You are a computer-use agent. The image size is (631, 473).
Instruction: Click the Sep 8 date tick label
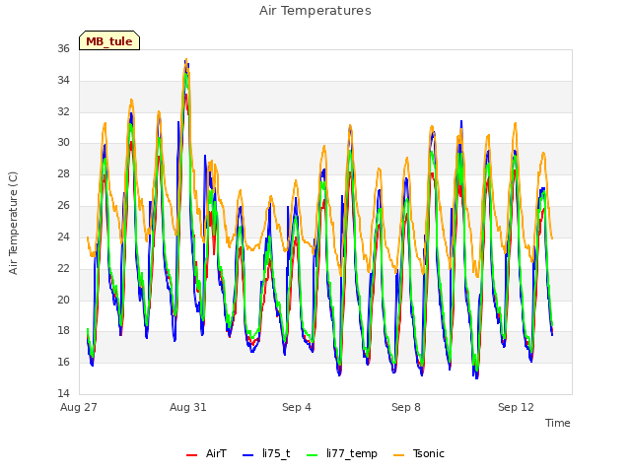pos(406,407)
